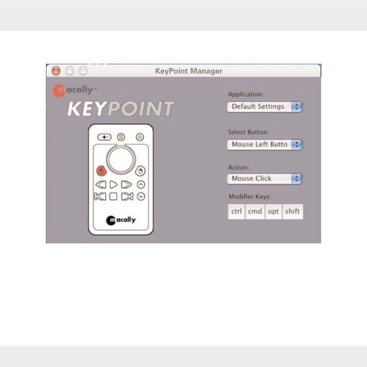Screen dimensions: 367x367
Task: Click the round trackball on the remote
Action: pyautogui.click(x=121, y=160)
